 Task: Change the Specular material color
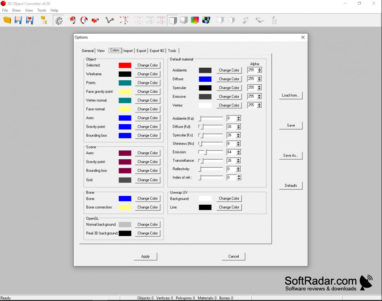(229, 88)
